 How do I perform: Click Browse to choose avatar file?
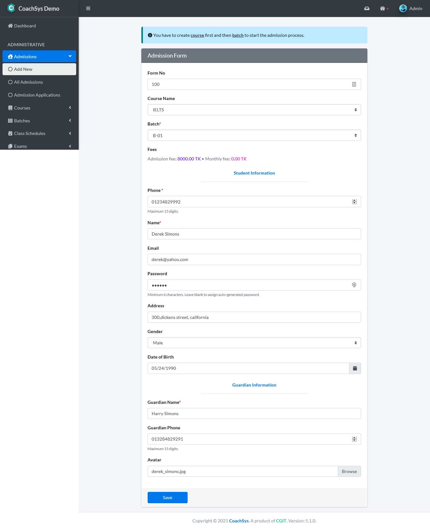(349, 471)
